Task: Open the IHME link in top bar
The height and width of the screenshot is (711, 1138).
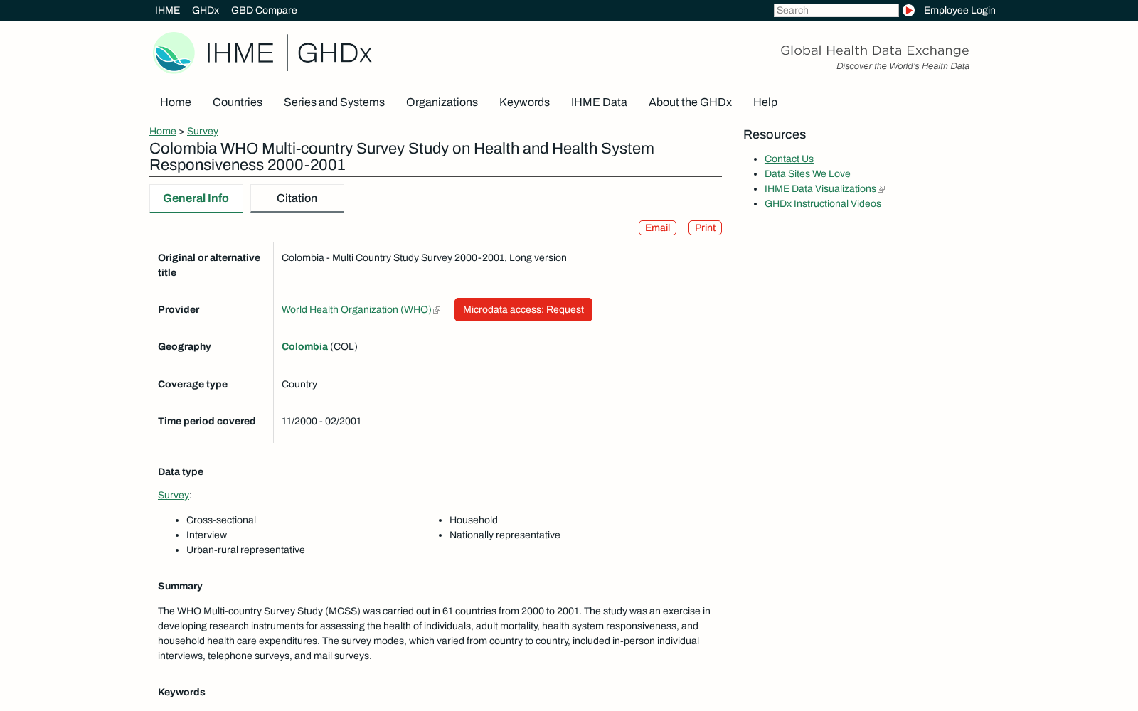Action: 167,11
